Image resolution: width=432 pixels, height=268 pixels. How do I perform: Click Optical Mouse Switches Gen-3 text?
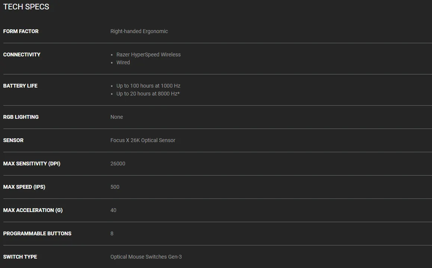146,257
